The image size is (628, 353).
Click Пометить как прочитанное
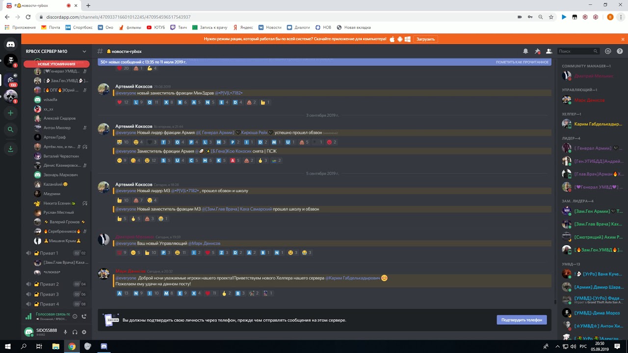522,62
